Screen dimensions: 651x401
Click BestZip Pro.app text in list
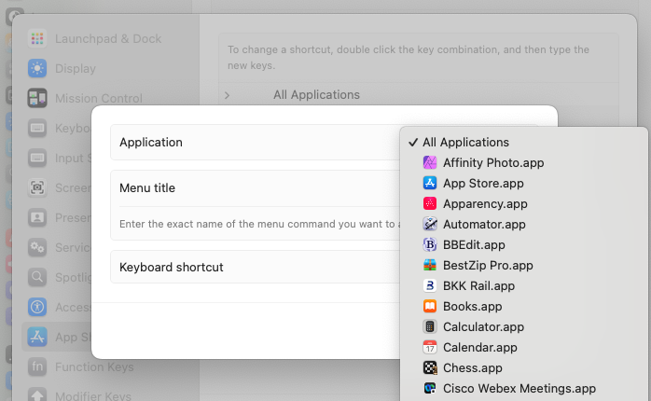click(x=488, y=265)
